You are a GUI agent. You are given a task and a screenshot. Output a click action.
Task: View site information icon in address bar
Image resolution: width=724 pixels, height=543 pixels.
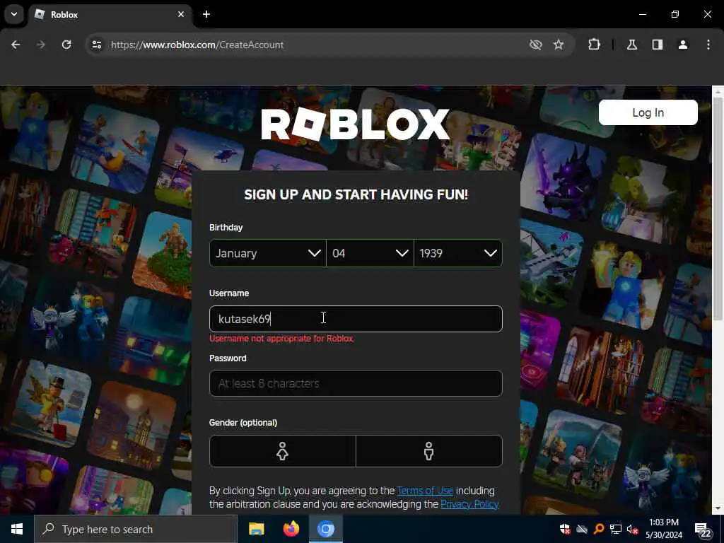96,45
